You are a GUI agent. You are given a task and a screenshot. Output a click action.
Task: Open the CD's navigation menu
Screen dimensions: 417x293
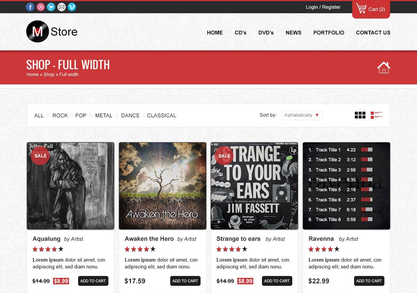(x=240, y=33)
